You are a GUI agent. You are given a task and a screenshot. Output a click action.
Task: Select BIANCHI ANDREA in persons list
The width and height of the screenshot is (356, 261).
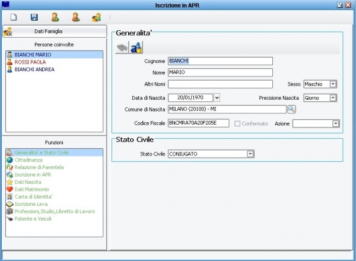tap(35, 69)
